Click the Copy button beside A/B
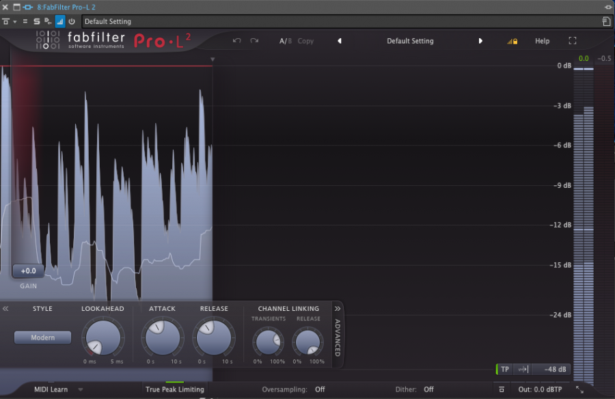The height and width of the screenshot is (399, 615). coord(305,41)
